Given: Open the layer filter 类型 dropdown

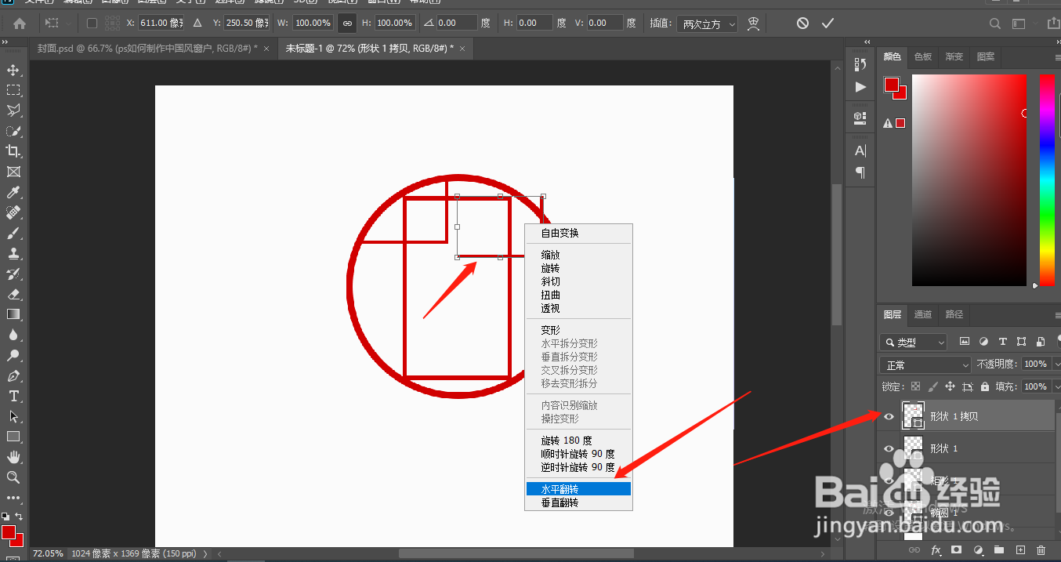Looking at the screenshot, I should tap(913, 343).
